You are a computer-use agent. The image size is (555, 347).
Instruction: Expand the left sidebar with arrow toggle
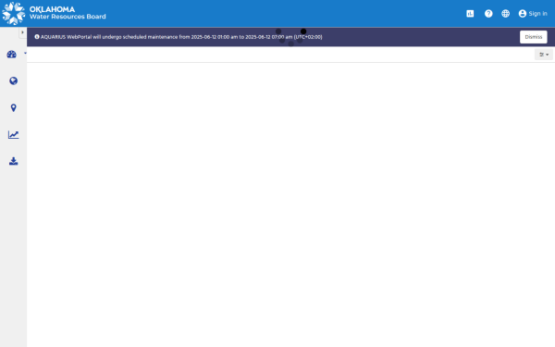pos(22,32)
